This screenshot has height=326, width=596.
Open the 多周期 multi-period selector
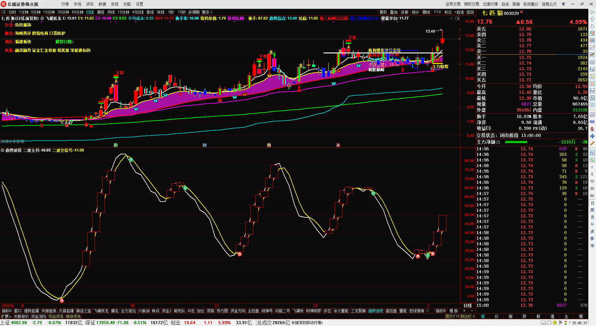pyautogui.click(x=194, y=12)
